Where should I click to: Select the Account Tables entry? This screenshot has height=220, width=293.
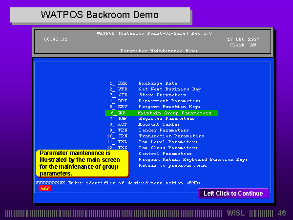coord(159,124)
